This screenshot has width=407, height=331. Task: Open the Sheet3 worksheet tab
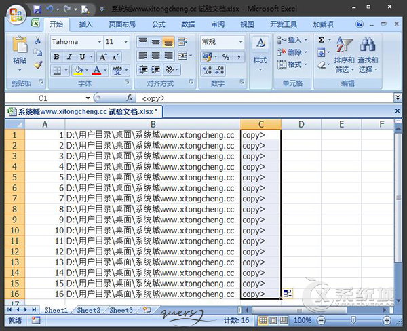pos(121,310)
